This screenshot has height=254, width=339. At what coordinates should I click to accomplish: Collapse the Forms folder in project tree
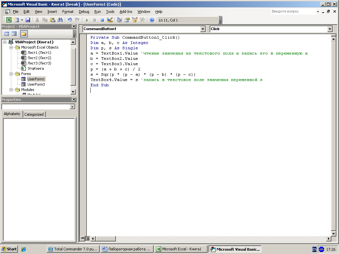(x=11, y=74)
